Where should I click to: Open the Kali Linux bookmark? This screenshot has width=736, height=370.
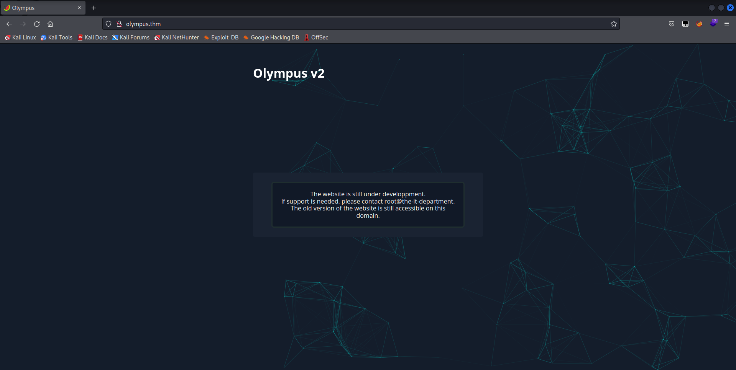20,37
